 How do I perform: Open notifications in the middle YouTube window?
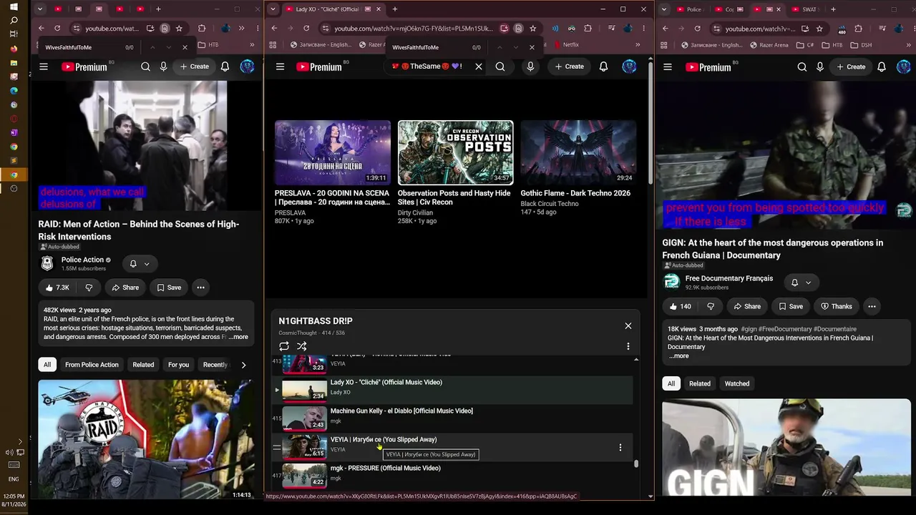603,67
